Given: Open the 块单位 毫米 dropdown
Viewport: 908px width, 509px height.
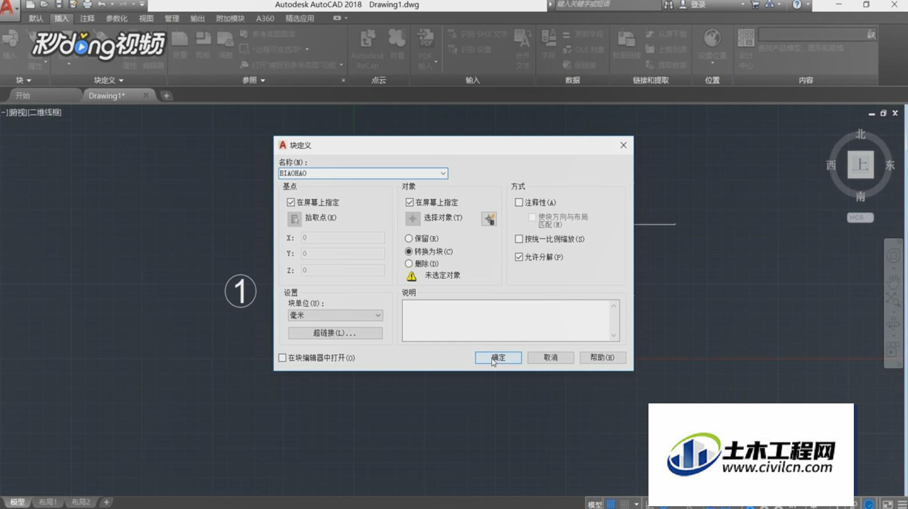Looking at the screenshot, I should 335,315.
